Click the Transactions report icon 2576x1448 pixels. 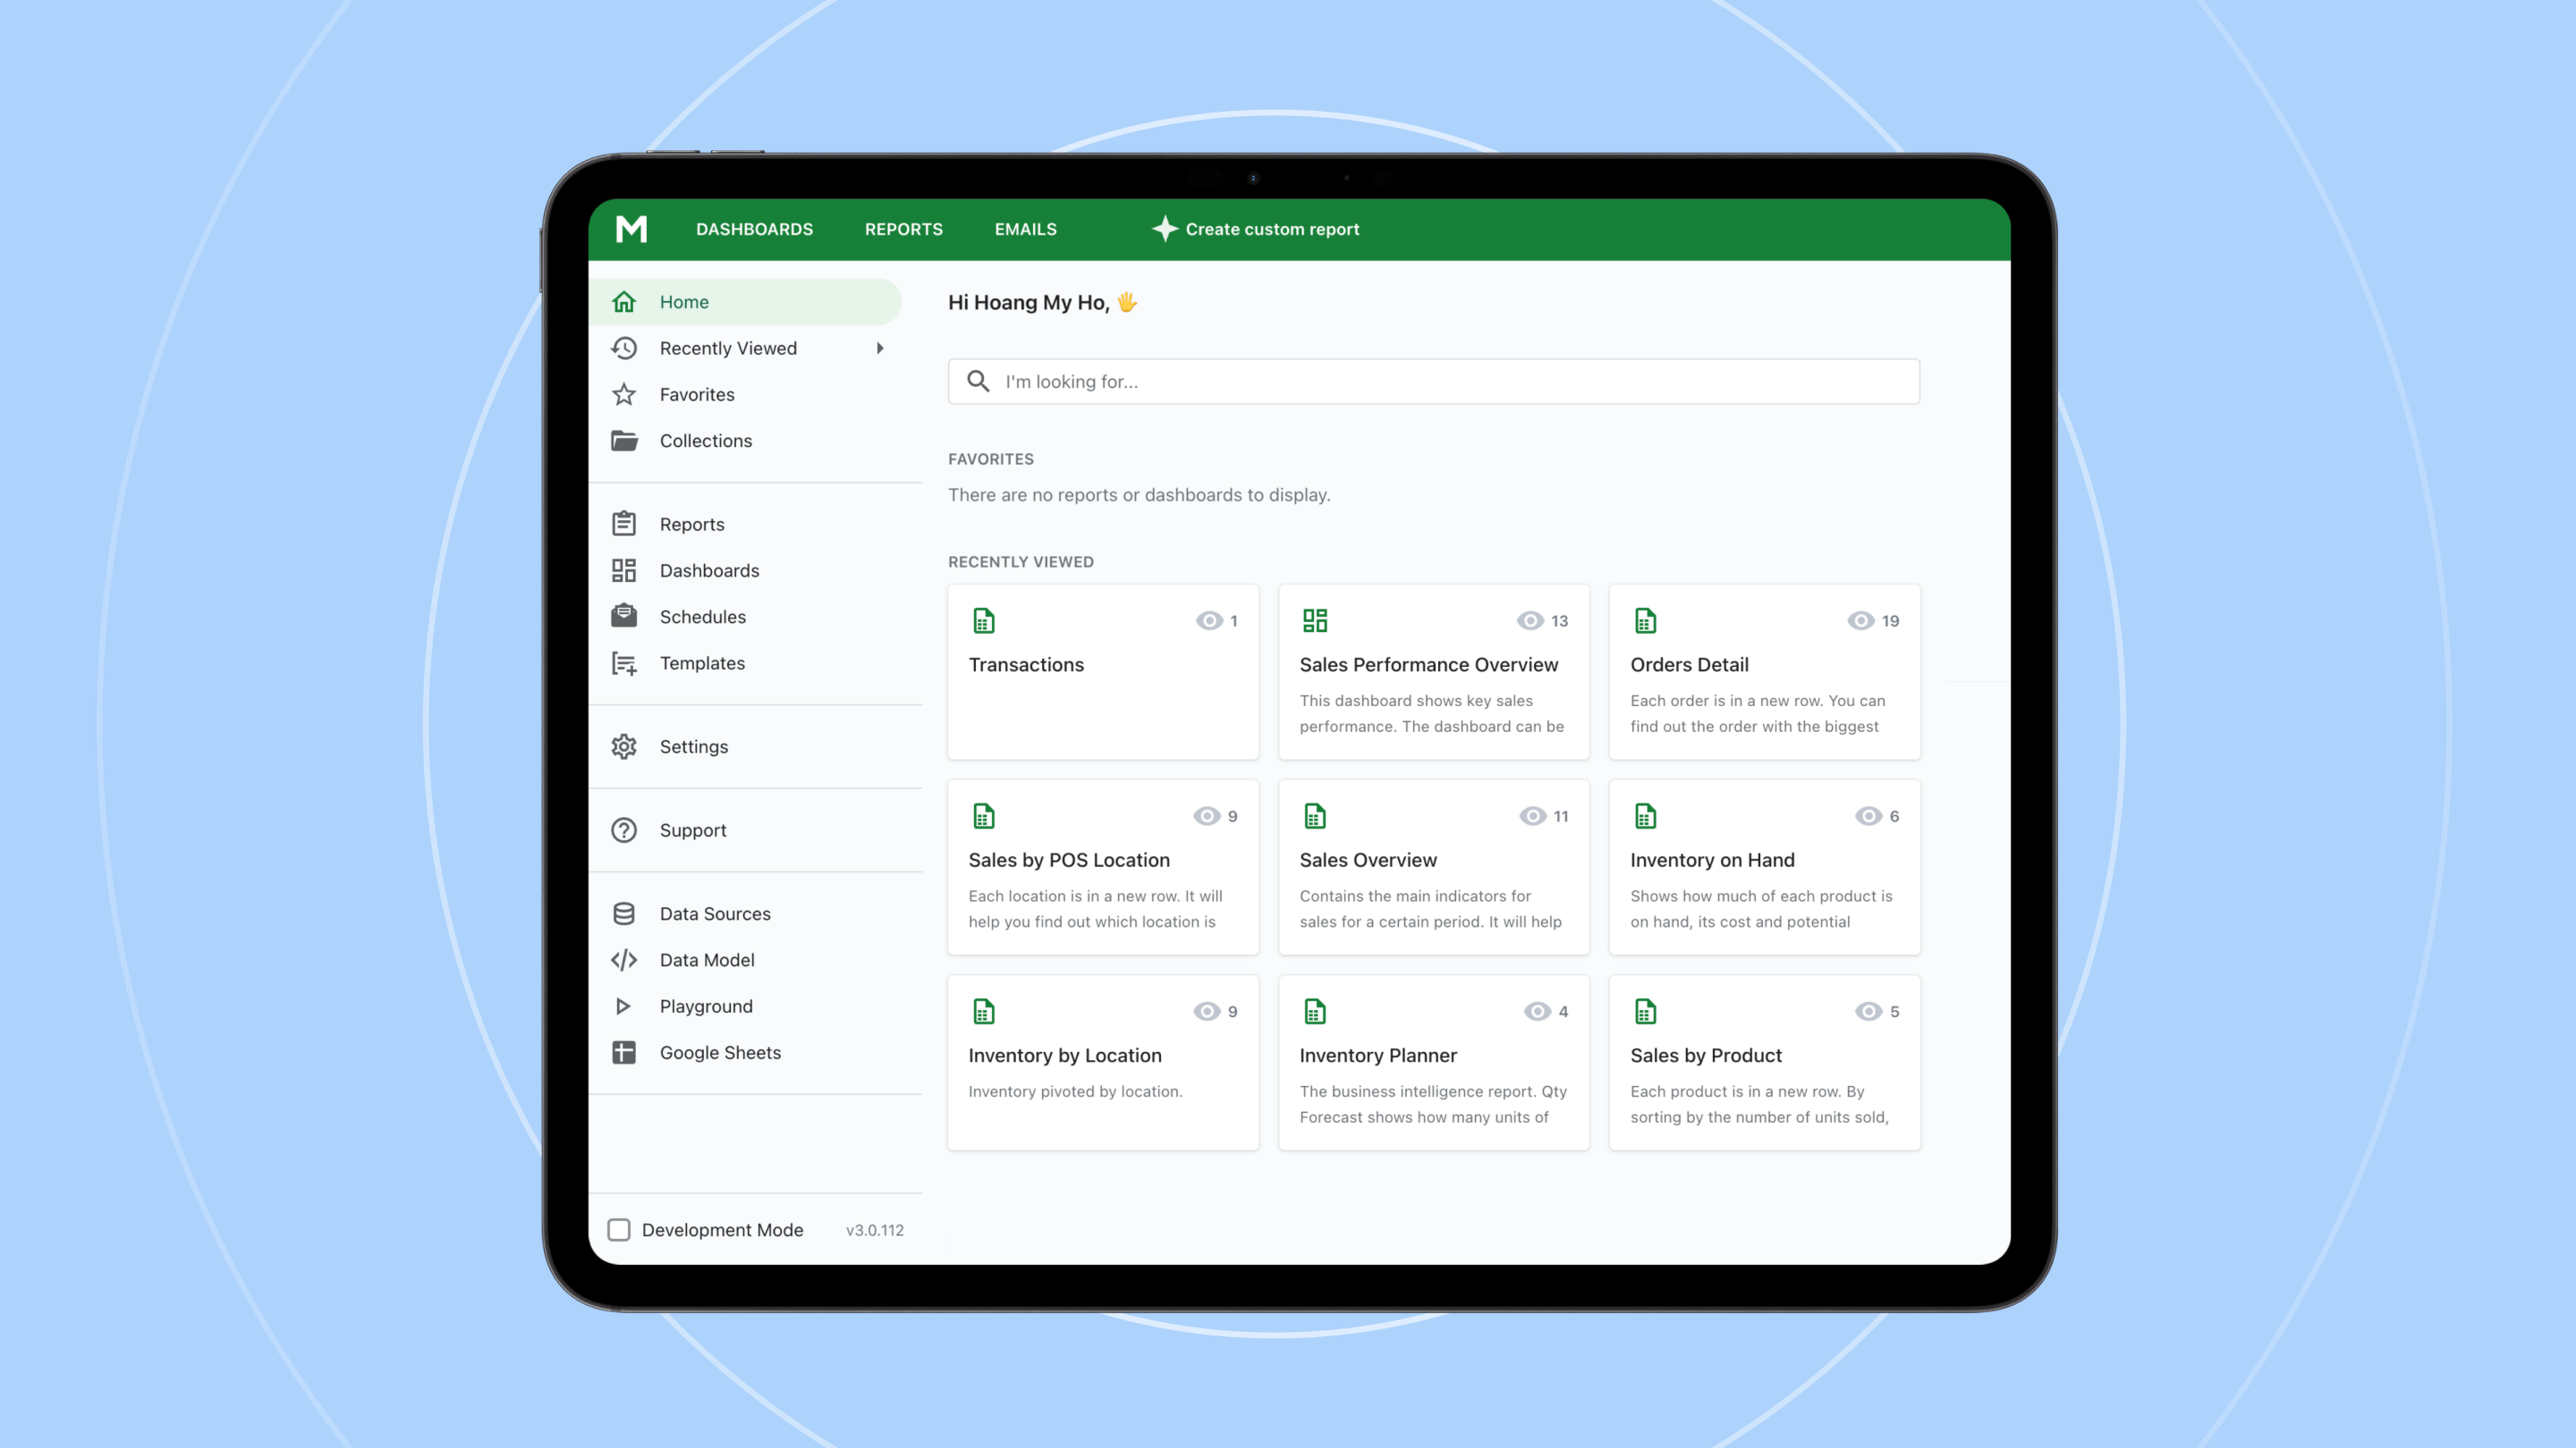point(984,619)
